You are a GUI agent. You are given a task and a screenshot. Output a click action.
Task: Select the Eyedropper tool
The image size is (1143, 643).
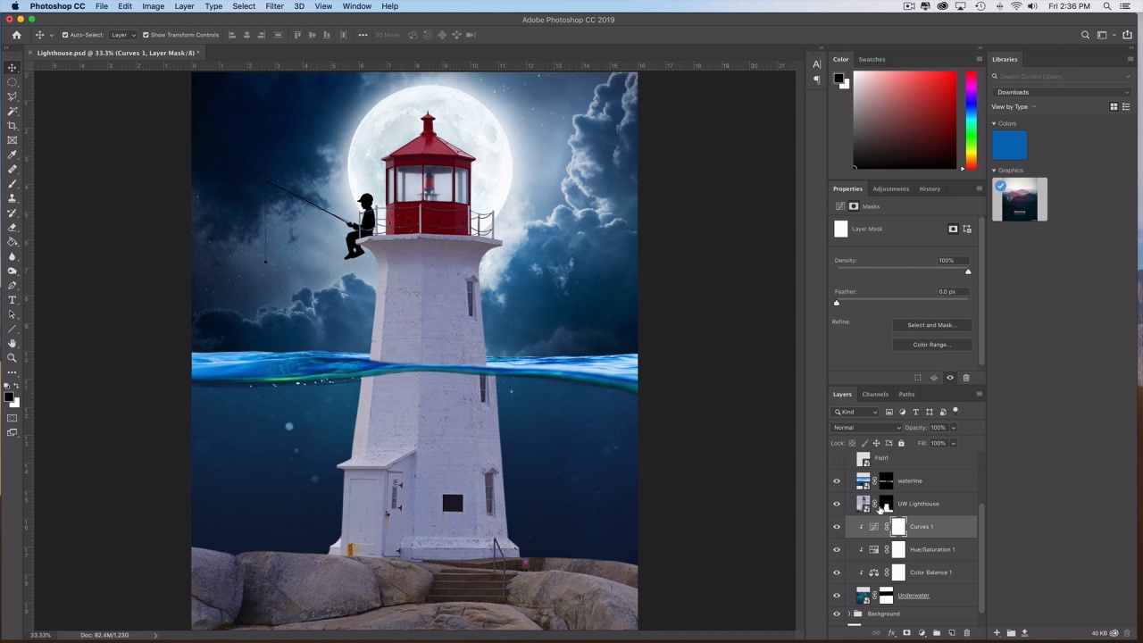pyautogui.click(x=13, y=154)
